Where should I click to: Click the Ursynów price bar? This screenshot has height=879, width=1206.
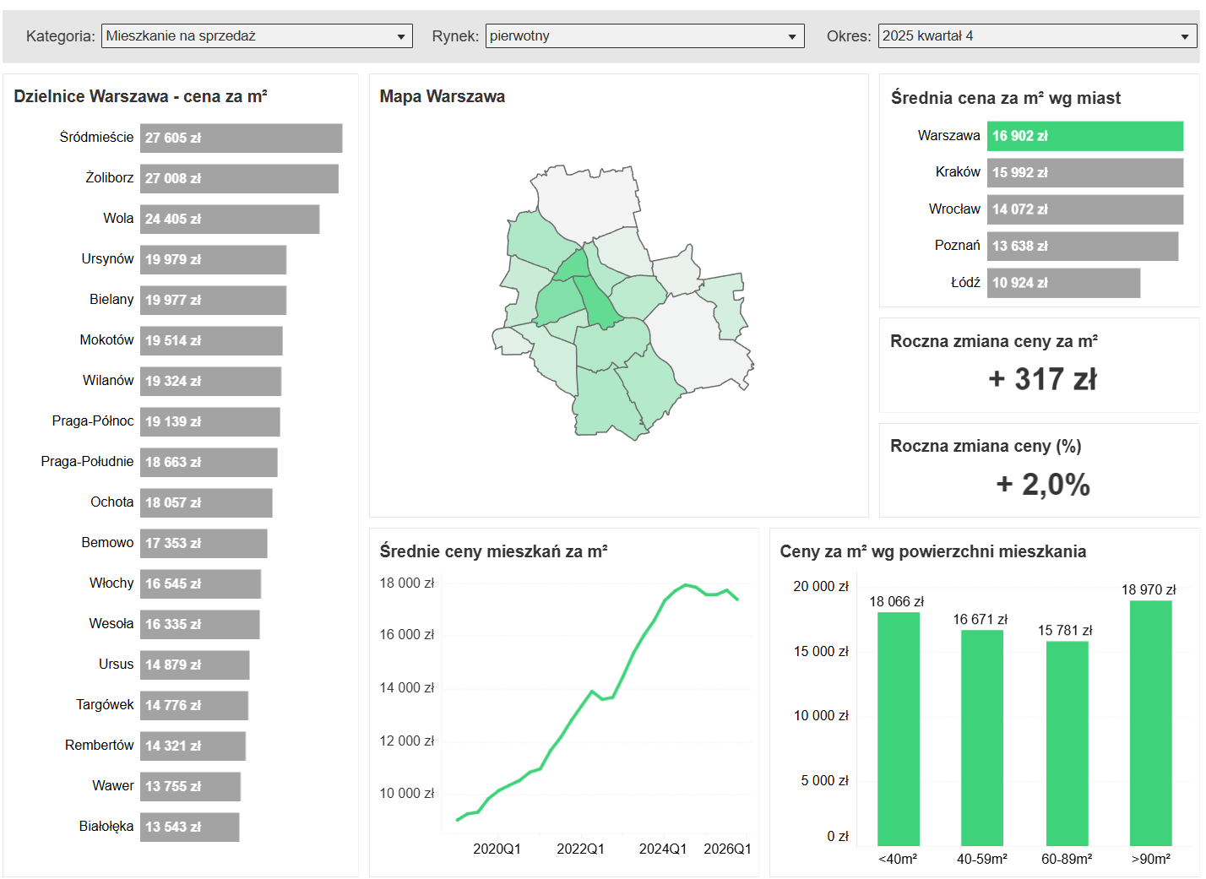pyautogui.click(x=213, y=260)
